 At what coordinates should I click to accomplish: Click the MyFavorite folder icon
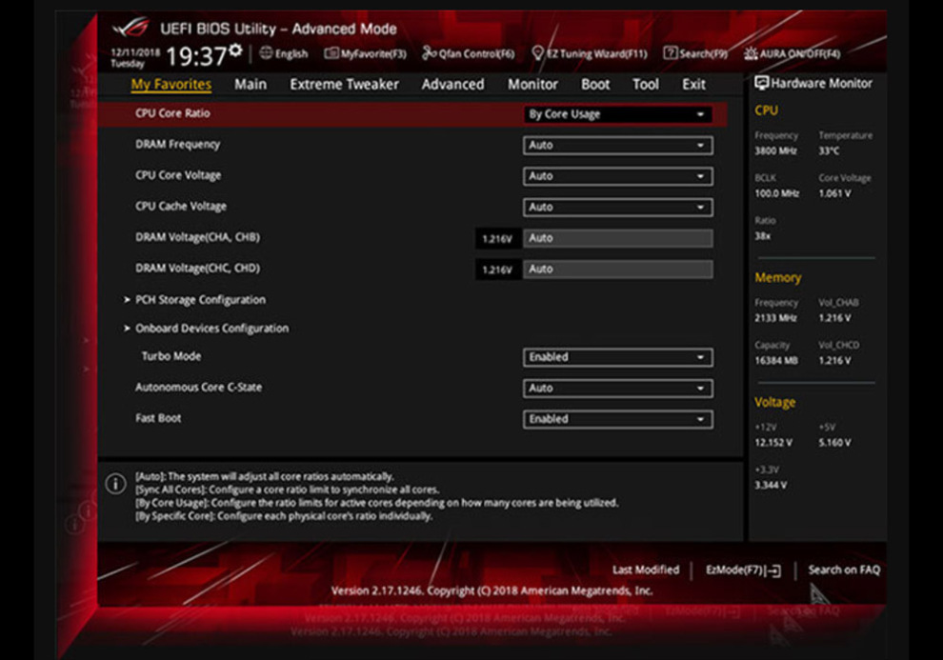[x=331, y=53]
